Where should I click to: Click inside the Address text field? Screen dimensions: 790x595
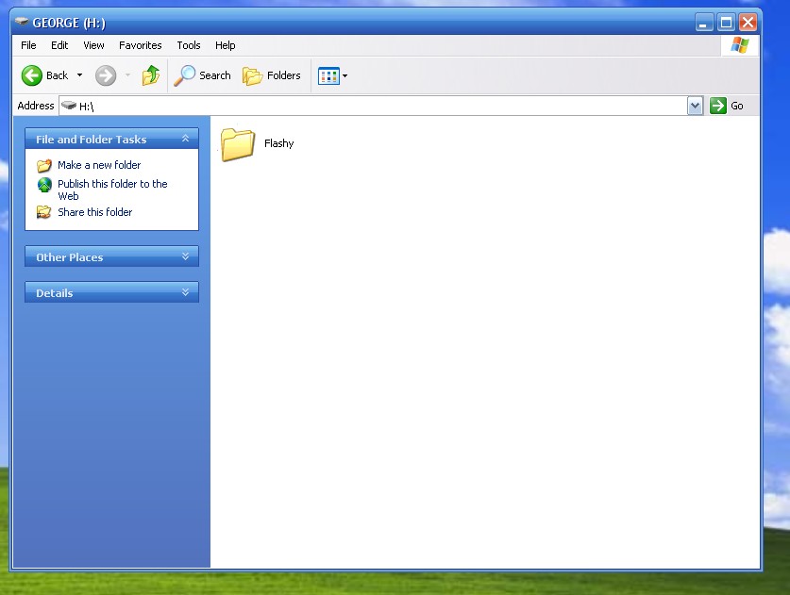tap(378, 106)
